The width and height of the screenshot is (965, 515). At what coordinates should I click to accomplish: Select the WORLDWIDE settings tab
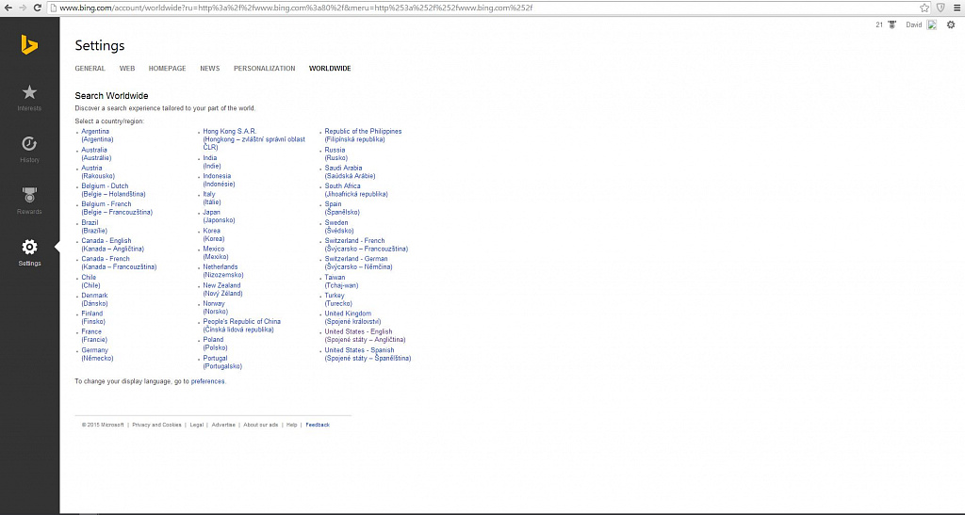pos(330,68)
